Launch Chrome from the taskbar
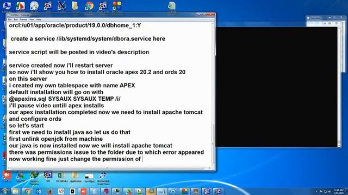The width and height of the screenshot is (348, 195). [27, 191]
